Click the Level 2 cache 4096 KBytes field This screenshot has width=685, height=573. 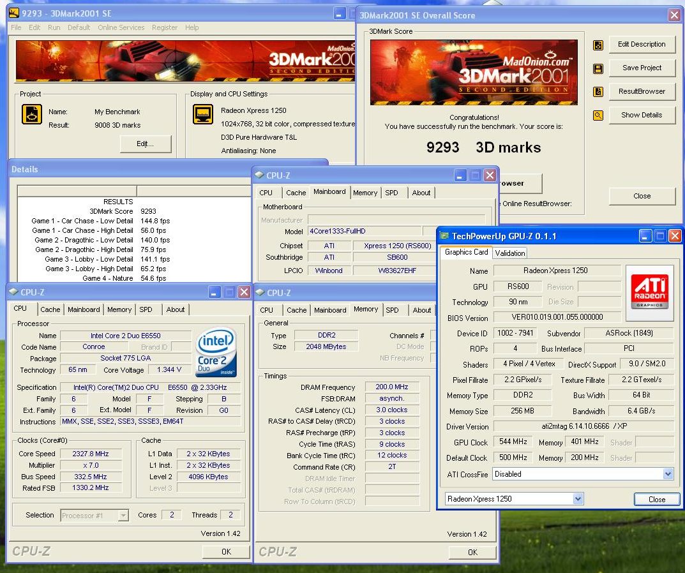(x=208, y=477)
